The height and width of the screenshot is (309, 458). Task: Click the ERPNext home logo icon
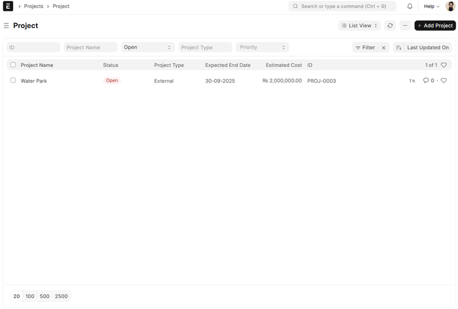8,6
